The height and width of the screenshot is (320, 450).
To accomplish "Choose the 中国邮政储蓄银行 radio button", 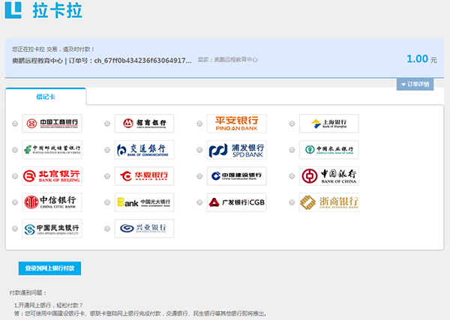I will click(x=15, y=151).
